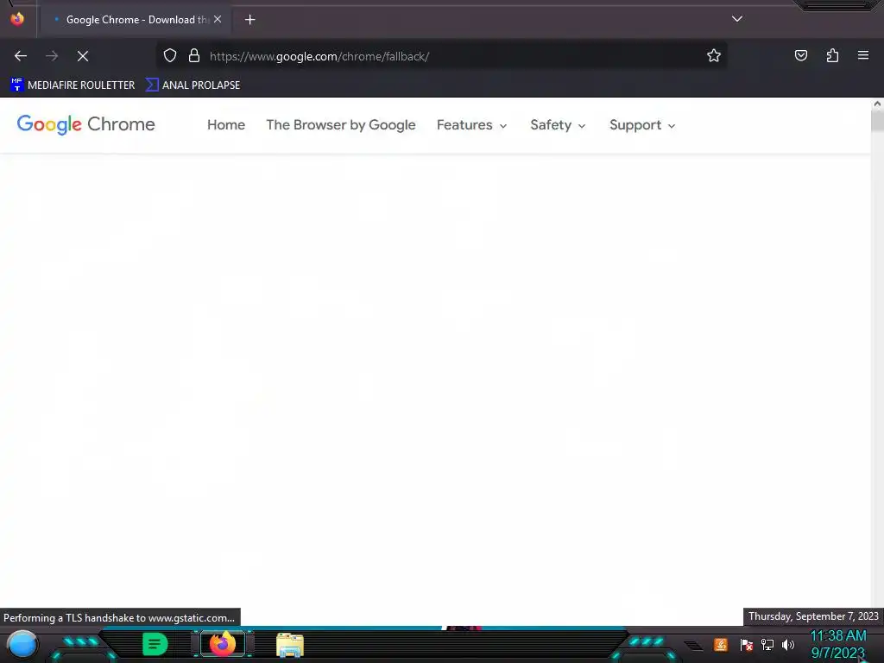Click the page scrollbar up arrow
884x663 pixels.
877,104
